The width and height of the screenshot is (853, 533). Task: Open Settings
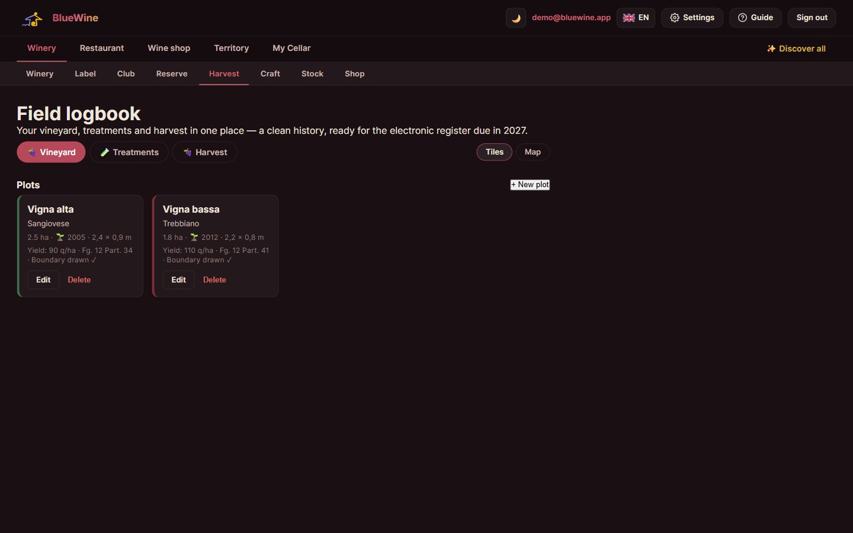coord(692,18)
